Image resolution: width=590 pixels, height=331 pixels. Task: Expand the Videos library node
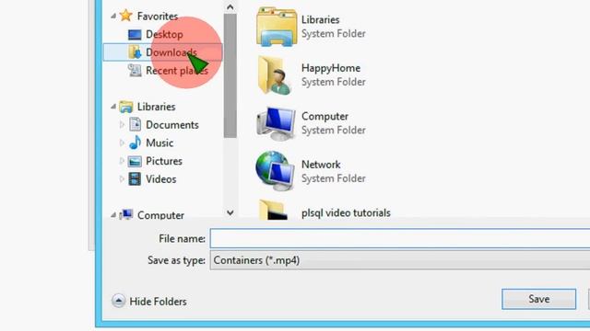click(x=122, y=178)
